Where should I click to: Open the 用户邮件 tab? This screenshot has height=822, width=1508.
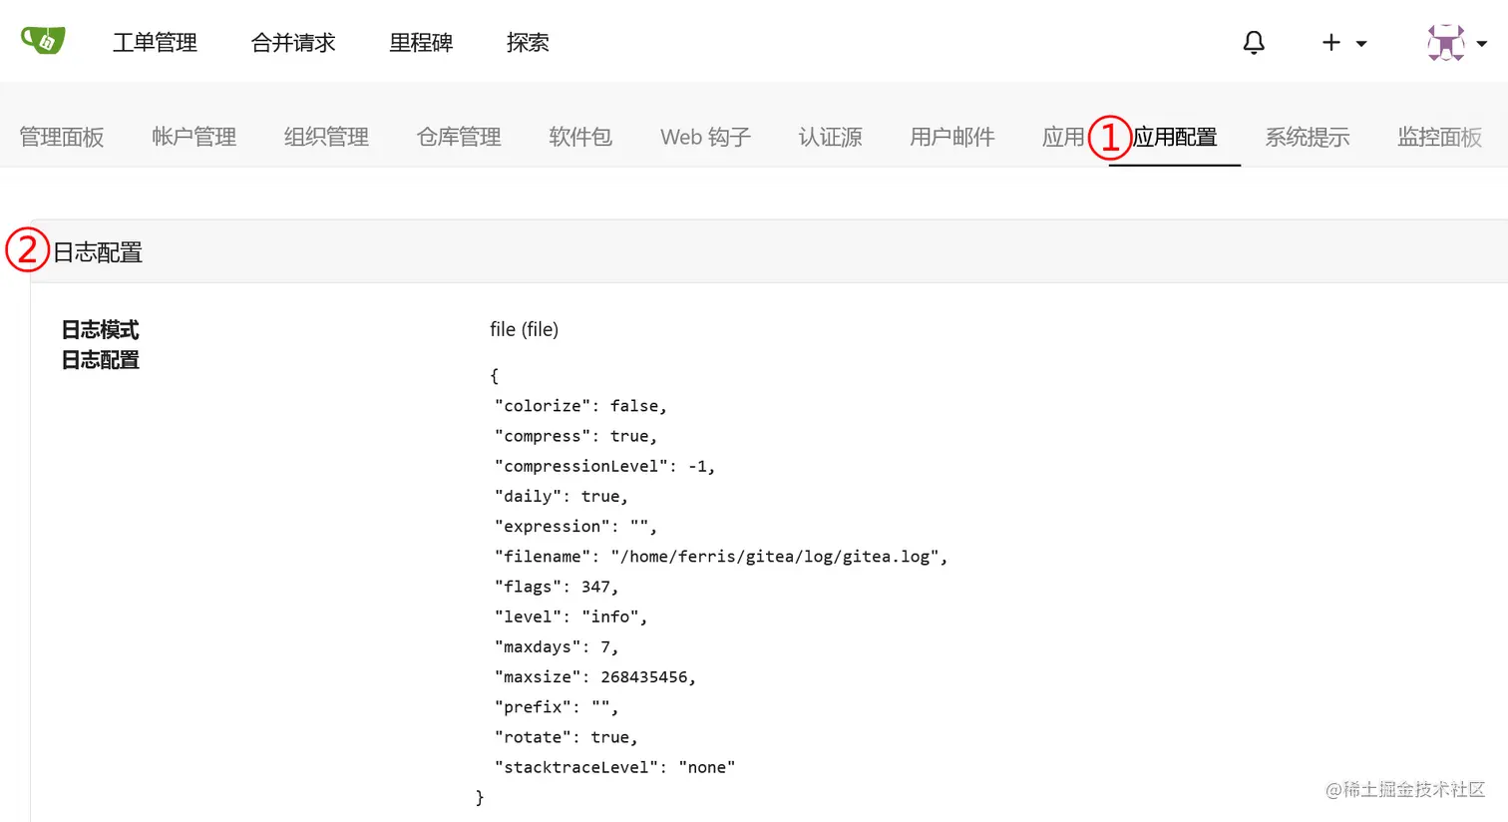951,137
